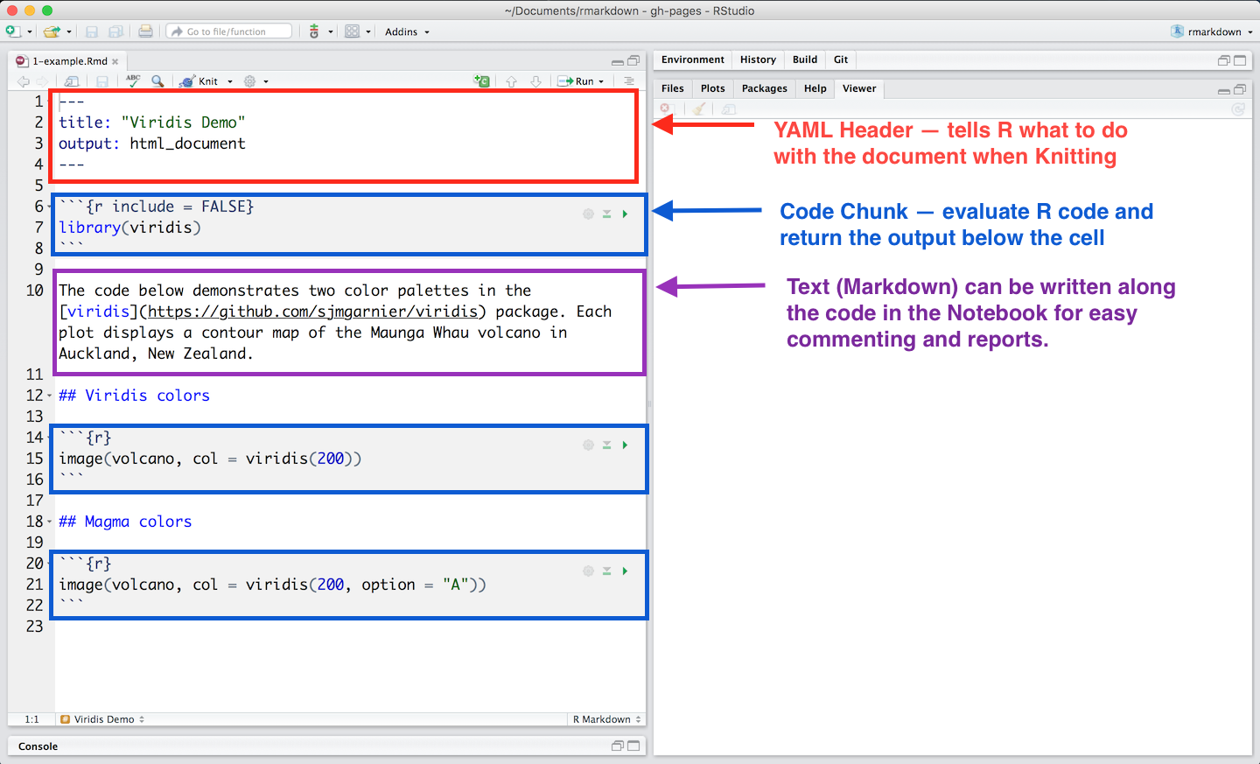Click the R Markdown file type selector
The height and width of the screenshot is (764, 1260).
[606, 719]
